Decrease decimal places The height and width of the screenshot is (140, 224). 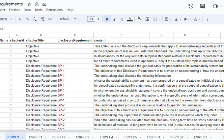click(35, 19)
